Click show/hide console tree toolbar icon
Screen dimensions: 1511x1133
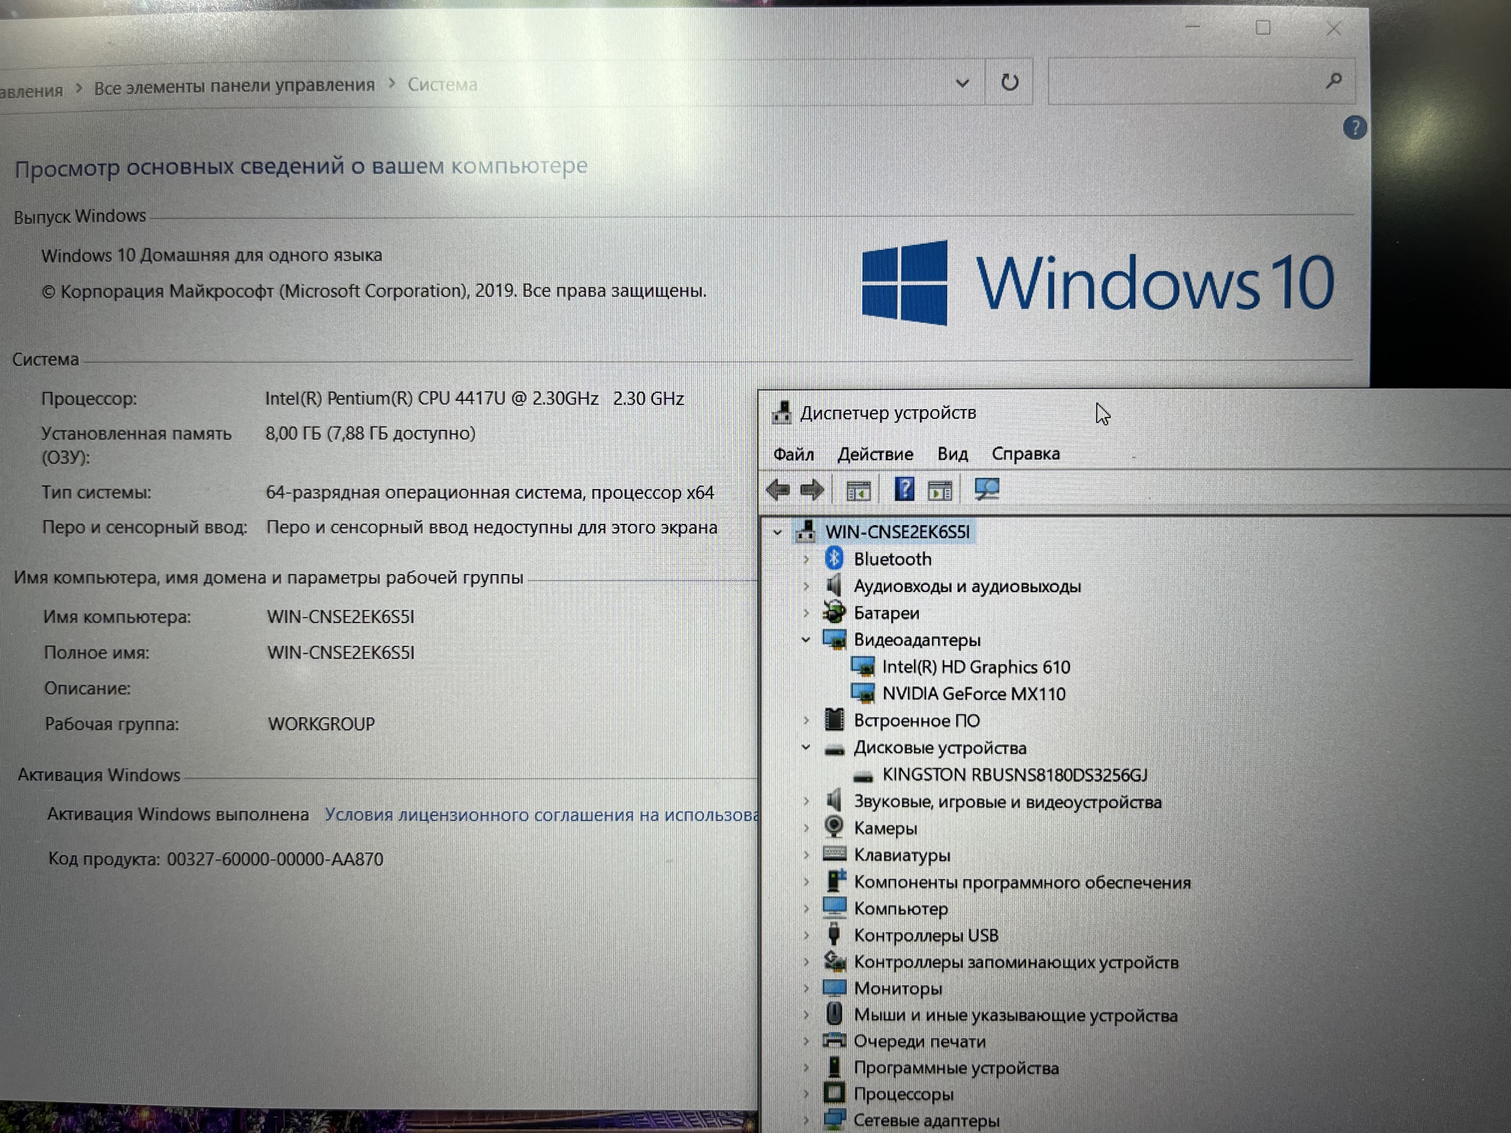pos(858,490)
